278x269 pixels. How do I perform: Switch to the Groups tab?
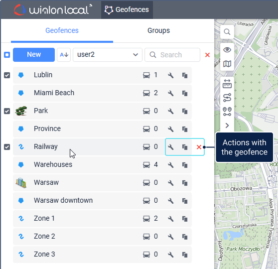click(158, 30)
